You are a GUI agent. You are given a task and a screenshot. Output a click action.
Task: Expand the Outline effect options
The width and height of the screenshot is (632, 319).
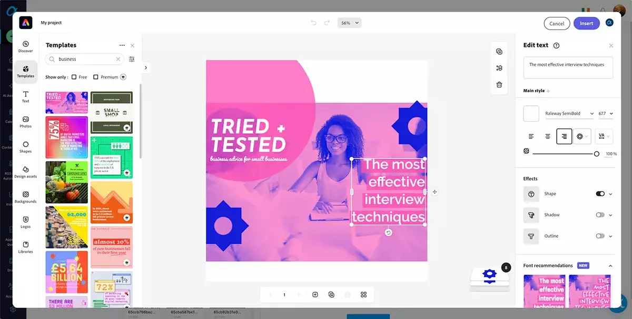point(611,236)
